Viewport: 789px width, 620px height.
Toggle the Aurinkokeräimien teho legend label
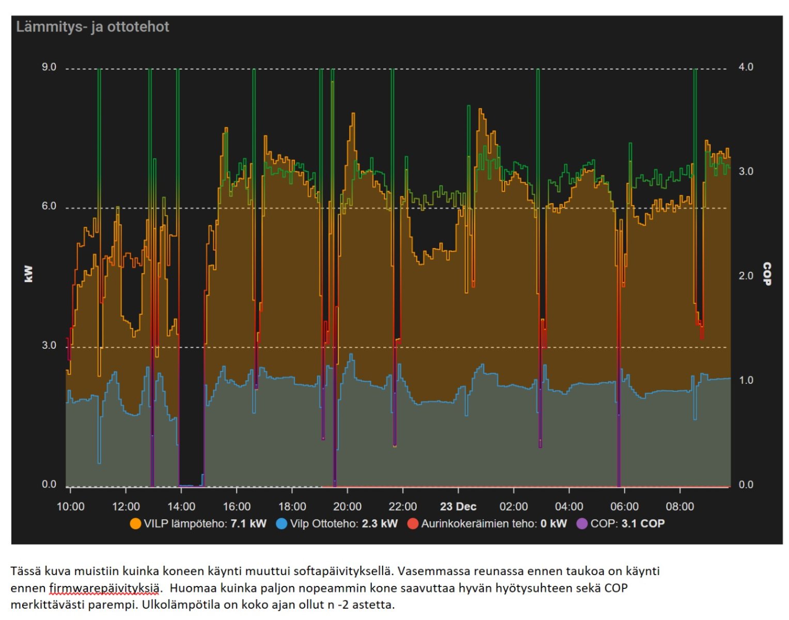tap(494, 523)
